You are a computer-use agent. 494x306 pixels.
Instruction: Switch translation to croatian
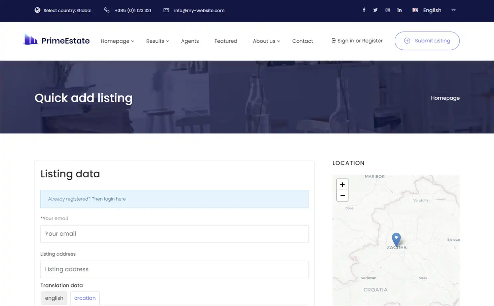click(85, 298)
